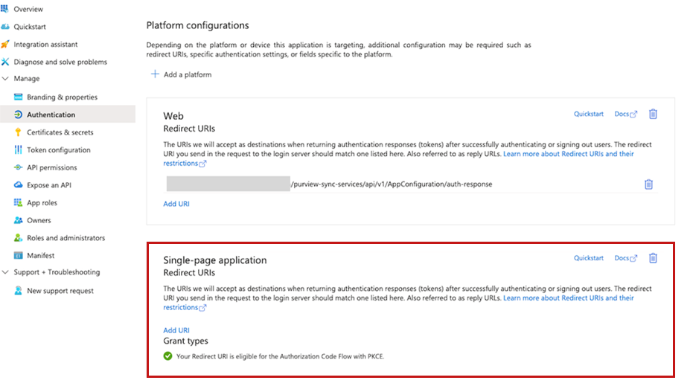Click the Grant types heading
Screen dimensions: 690x386
[185, 341]
